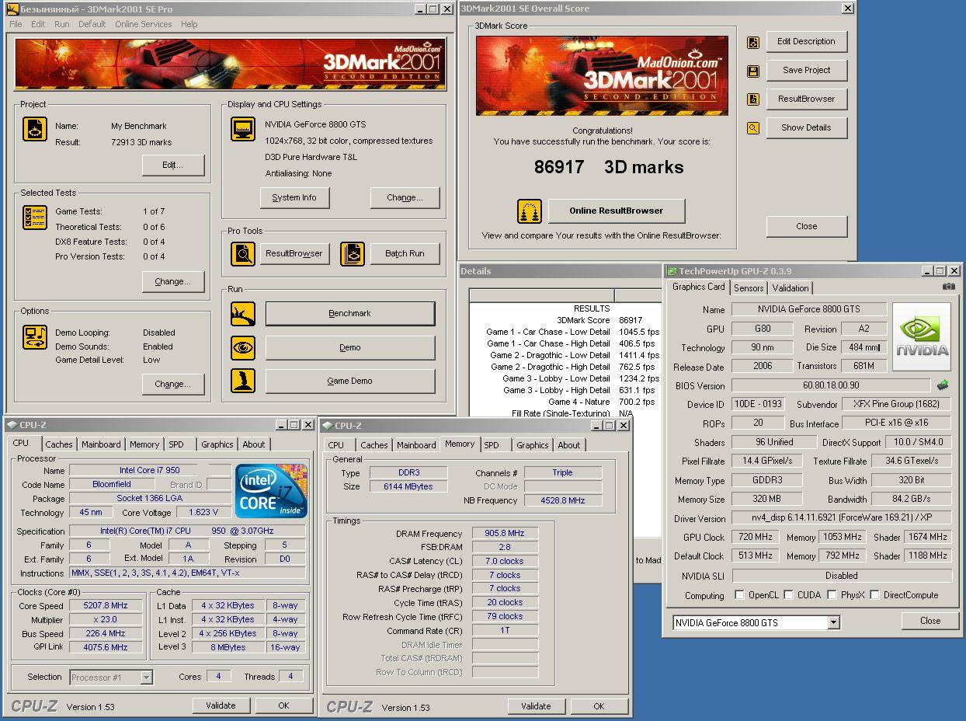Viewport: 966px width, 721px height.
Task: Toggle the CUDA checkbox in GPU-Z
Action: (x=789, y=595)
